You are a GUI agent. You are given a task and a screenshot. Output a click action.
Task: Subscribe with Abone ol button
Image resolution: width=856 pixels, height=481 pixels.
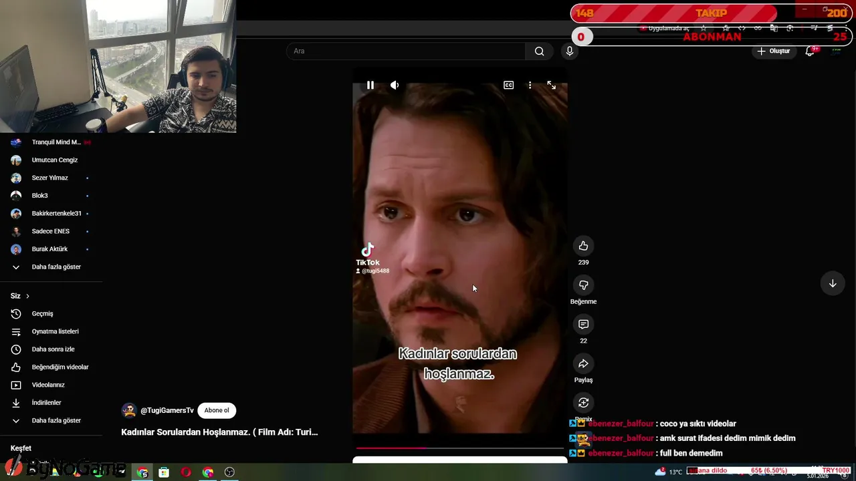point(217,411)
